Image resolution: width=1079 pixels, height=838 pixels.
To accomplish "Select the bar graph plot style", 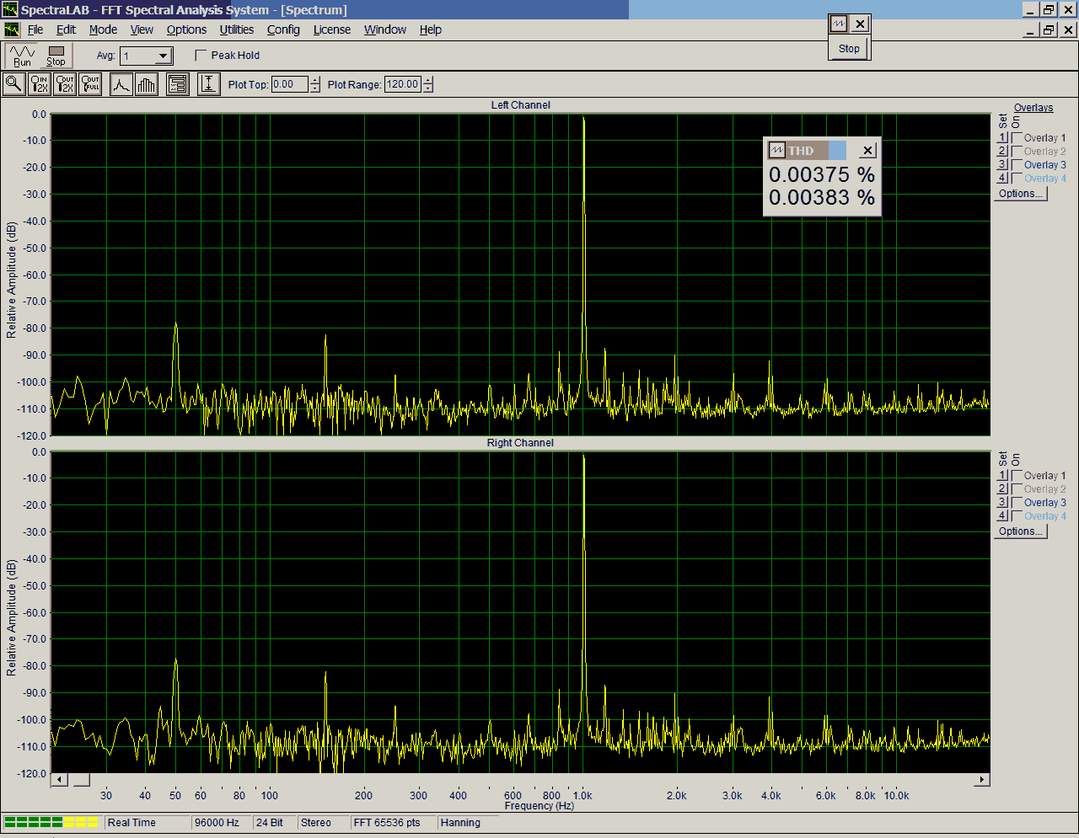I will tap(147, 83).
